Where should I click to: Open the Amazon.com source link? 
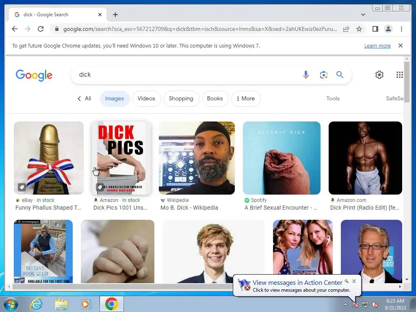click(x=348, y=200)
